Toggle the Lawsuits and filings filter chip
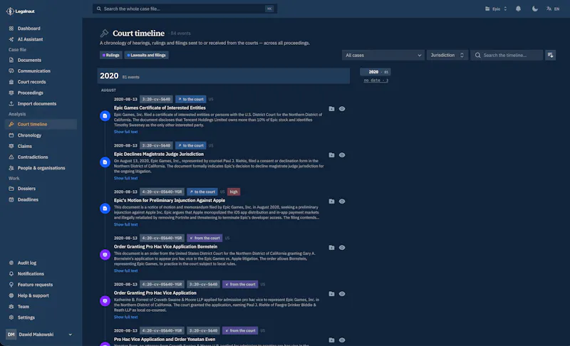The height and width of the screenshot is (346, 570). coord(147,56)
